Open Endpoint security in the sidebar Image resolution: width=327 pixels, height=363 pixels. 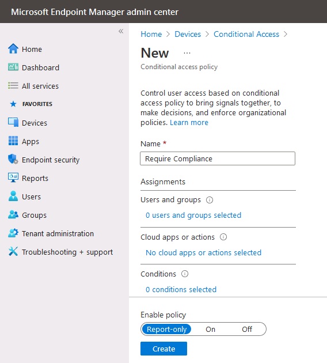click(51, 160)
